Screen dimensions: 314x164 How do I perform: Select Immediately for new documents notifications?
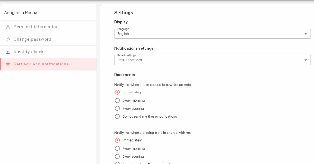tap(117, 92)
